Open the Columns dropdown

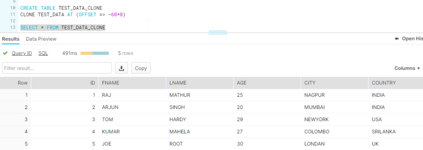[x=407, y=68]
